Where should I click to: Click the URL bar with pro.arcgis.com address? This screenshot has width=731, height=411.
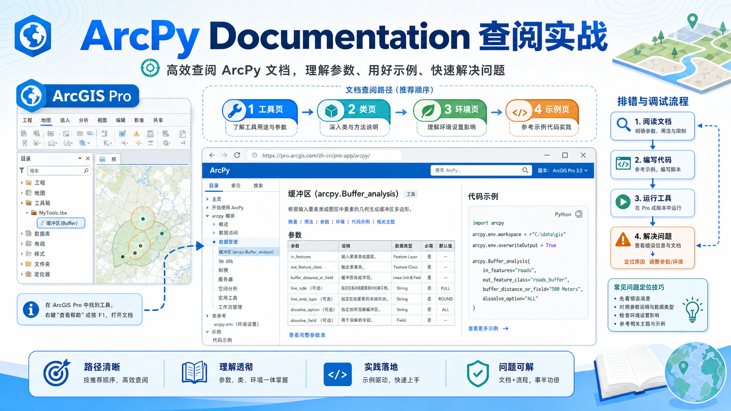click(324, 155)
